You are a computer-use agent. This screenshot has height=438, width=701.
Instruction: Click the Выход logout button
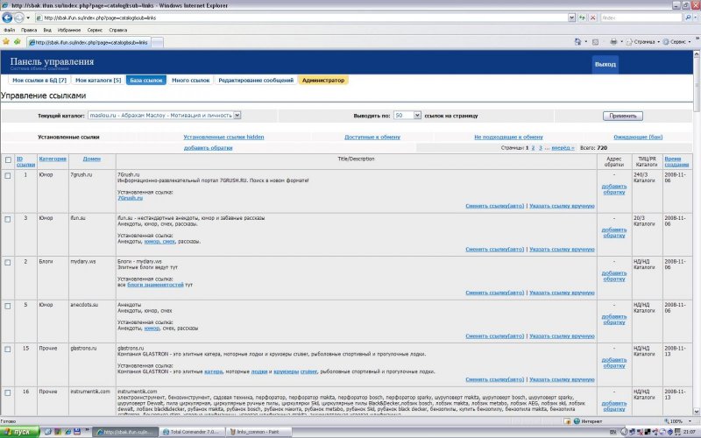[x=605, y=65]
